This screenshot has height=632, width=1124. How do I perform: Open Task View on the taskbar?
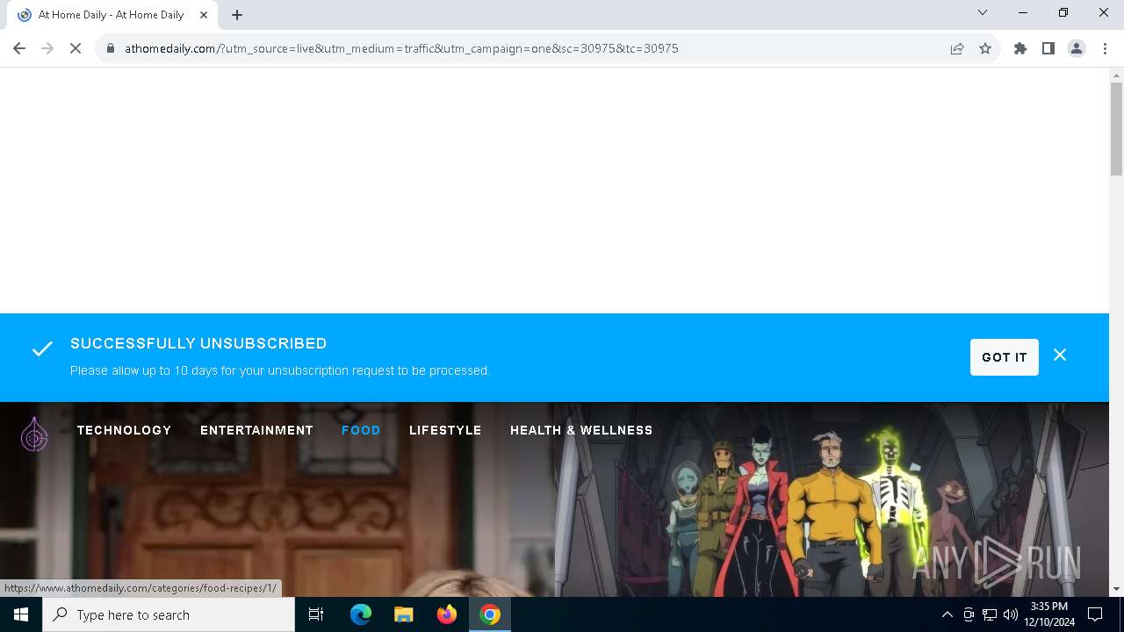click(316, 614)
